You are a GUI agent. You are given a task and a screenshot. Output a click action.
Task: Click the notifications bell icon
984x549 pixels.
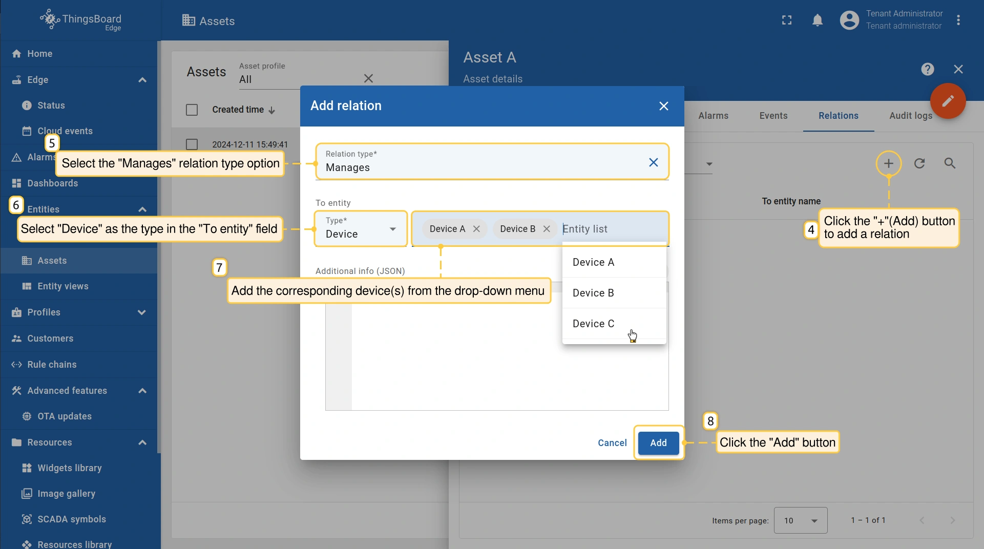[x=818, y=20]
